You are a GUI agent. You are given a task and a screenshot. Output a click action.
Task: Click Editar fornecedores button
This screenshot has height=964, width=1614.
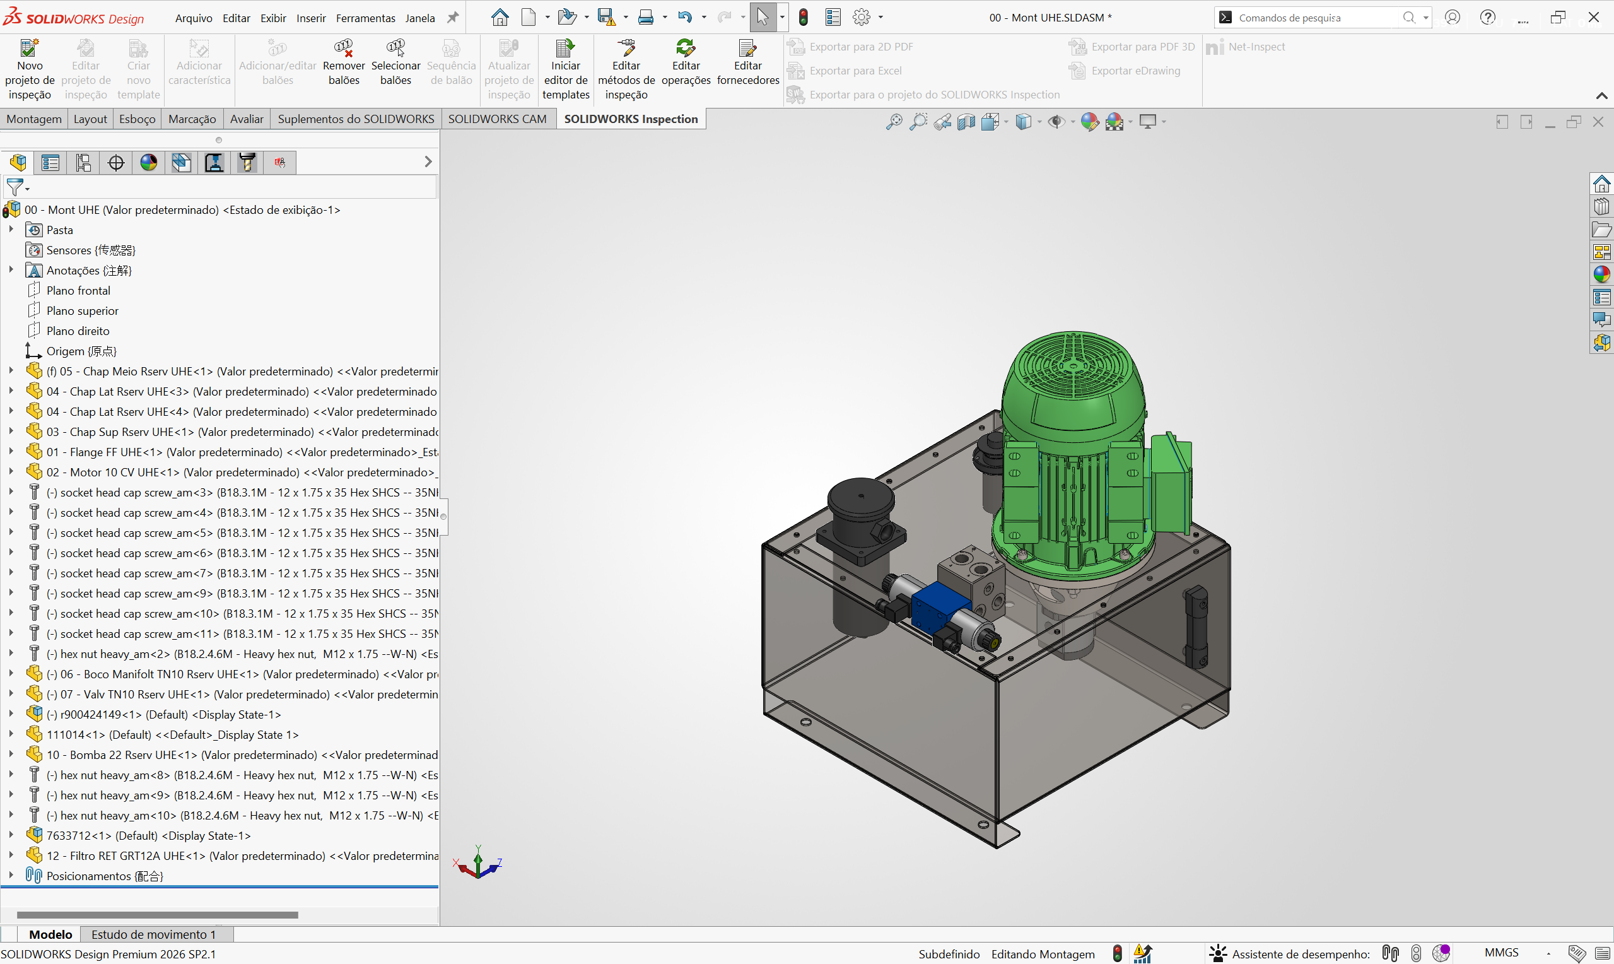point(748,64)
